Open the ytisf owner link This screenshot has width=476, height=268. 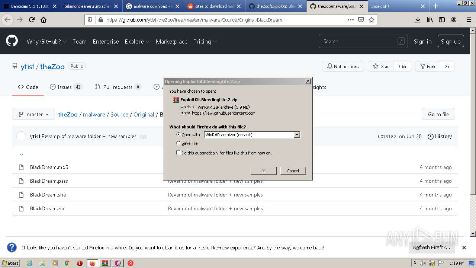pyautogui.click(x=28, y=67)
